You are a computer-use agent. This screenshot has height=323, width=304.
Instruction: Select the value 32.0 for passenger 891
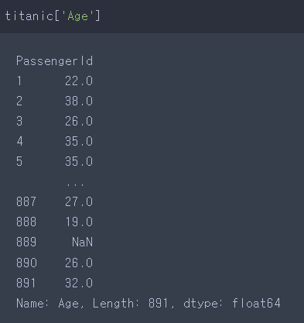79,283
